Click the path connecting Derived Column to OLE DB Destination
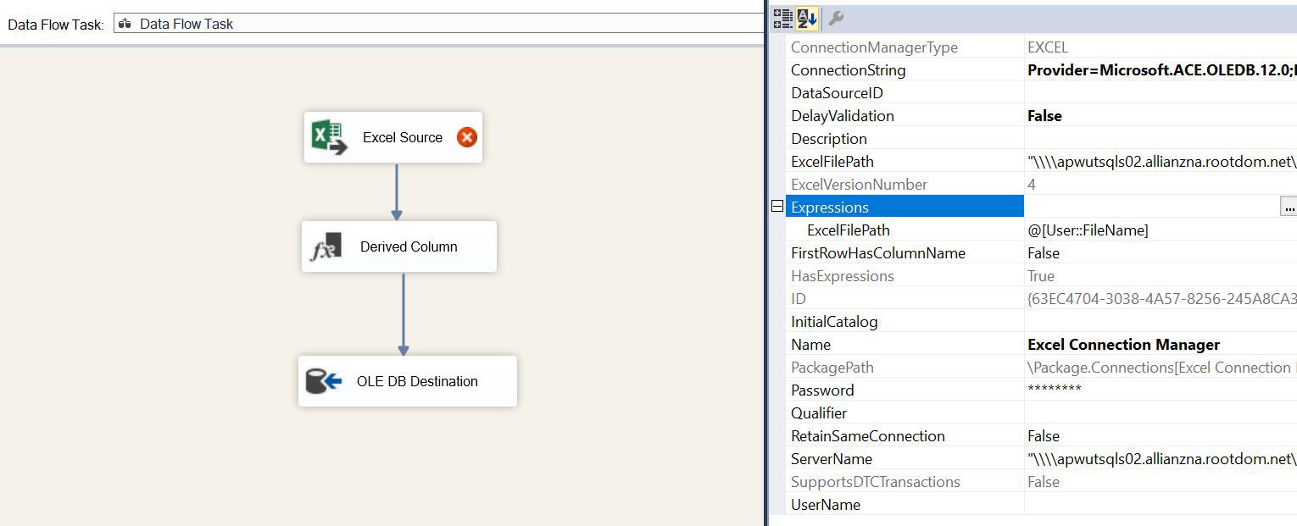1297x526 pixels. [403, 314]
